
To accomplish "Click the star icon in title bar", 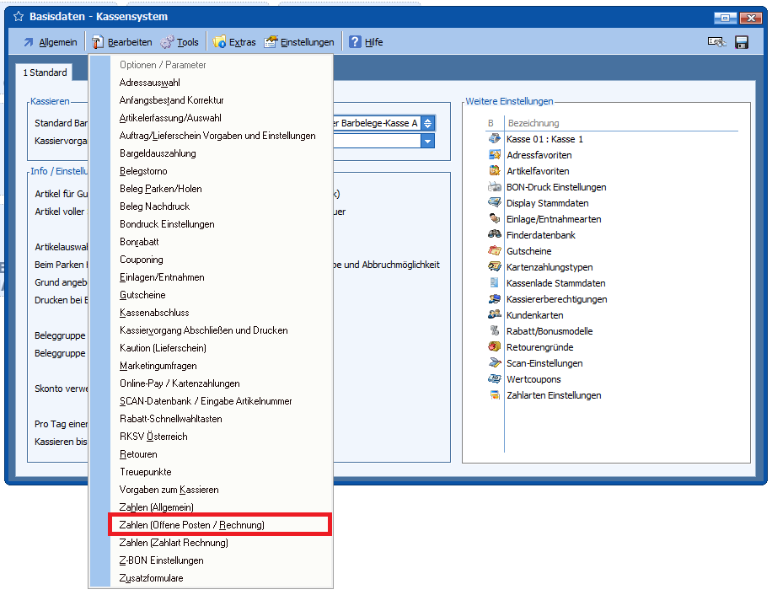I will pyautogui.click(x=18, y=17).
